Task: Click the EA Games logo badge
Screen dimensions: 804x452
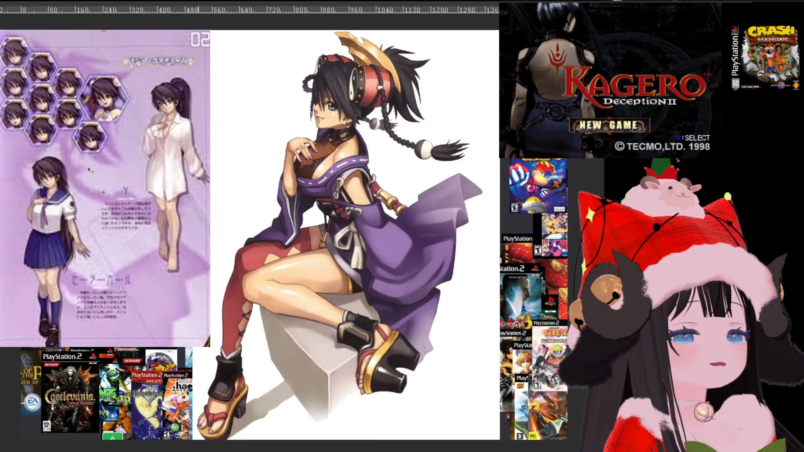Action: coord(32,402)
